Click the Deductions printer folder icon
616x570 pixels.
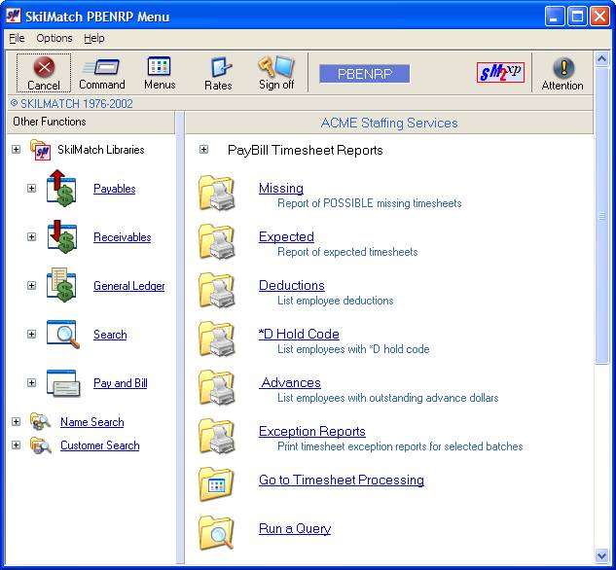tap(217, 291)
